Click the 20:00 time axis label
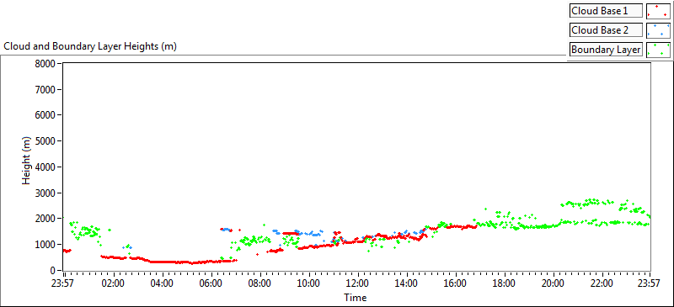The height and width of the screenshot is (307, 674). 554,283
